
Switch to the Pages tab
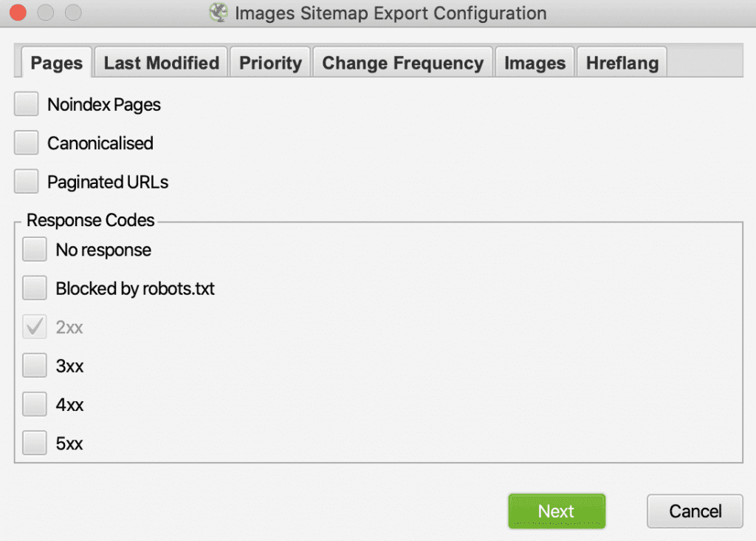coord(56,63)
